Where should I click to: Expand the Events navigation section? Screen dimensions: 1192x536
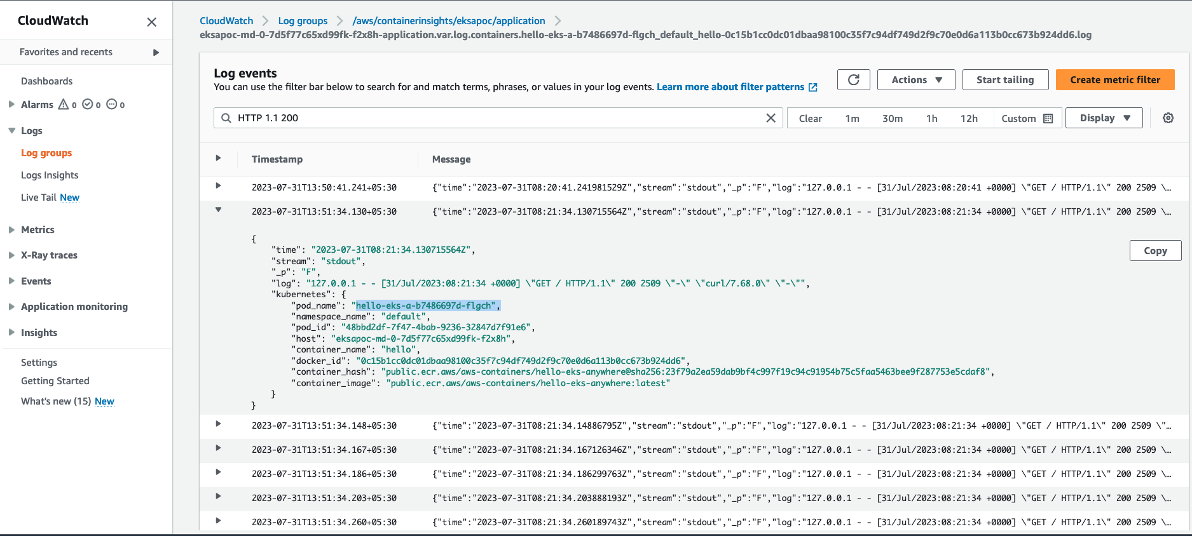tap(11, 281)
